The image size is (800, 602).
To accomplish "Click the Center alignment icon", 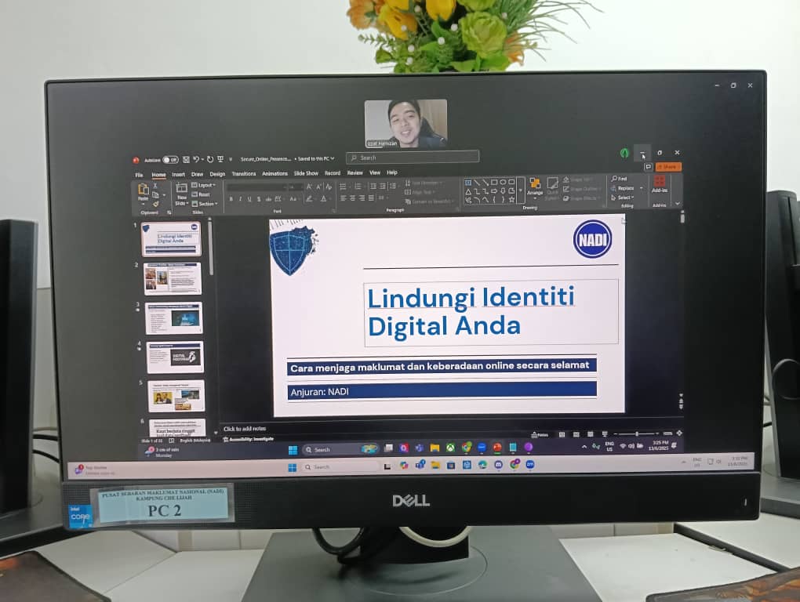I will [x=353, y=198].
